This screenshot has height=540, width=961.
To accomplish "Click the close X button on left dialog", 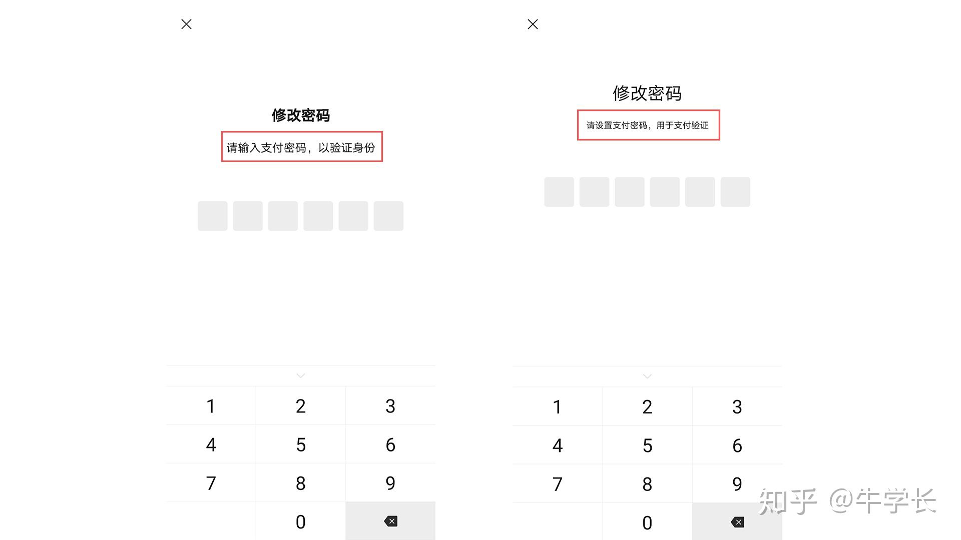I will tap(186, 23).
